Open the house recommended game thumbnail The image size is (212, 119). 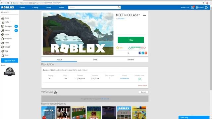pyautogui.click(x=124, y=113)
